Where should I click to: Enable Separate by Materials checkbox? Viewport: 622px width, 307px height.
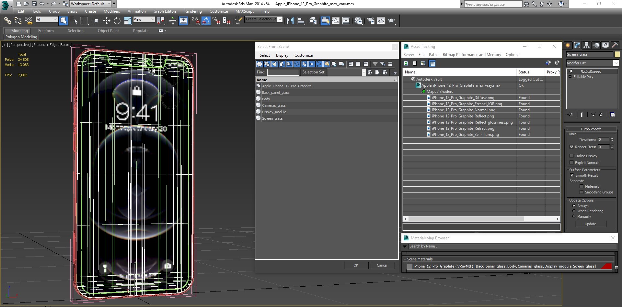tap(582, 186)
